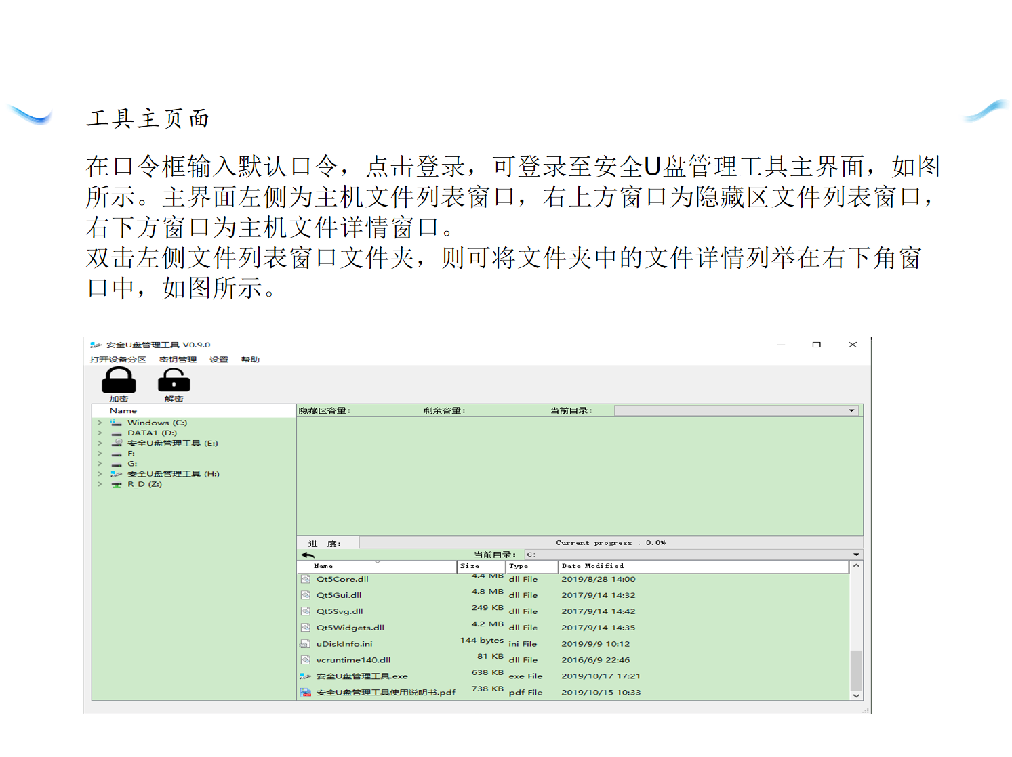Click the 安全U盘管理工具.exe file icon
1012x757 pixels.
point(306,676)
